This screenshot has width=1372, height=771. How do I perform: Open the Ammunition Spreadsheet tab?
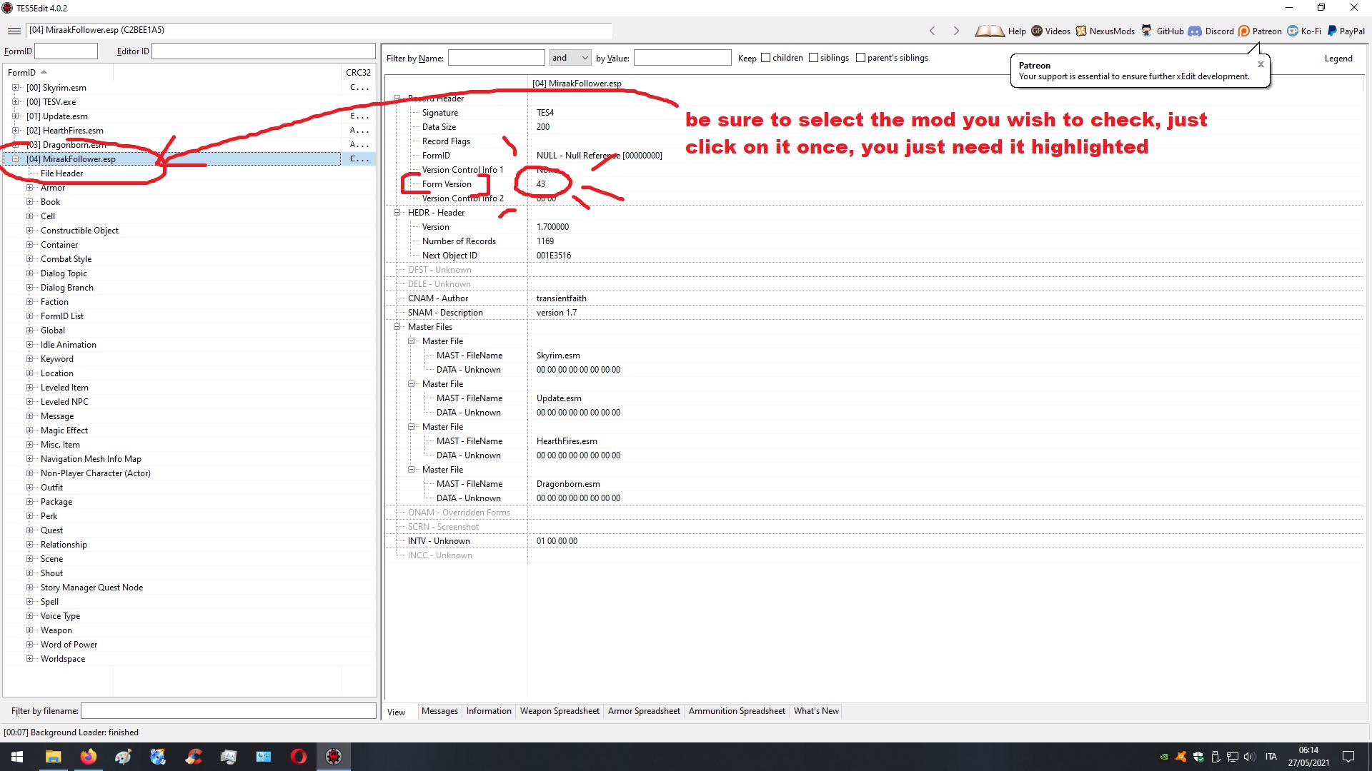tap(737, 711)
